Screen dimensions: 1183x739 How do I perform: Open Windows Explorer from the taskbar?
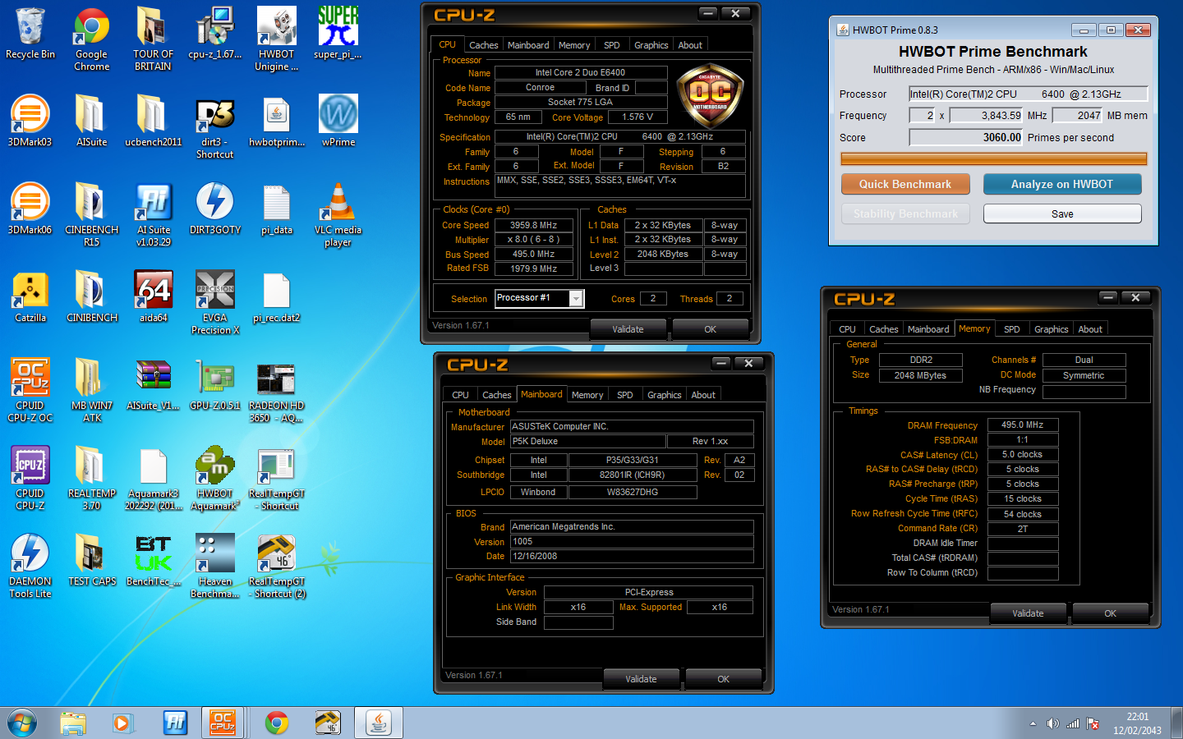(x=73, y=723)
